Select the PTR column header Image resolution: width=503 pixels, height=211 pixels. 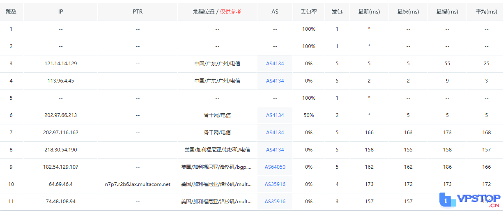[x=138, y=12]
